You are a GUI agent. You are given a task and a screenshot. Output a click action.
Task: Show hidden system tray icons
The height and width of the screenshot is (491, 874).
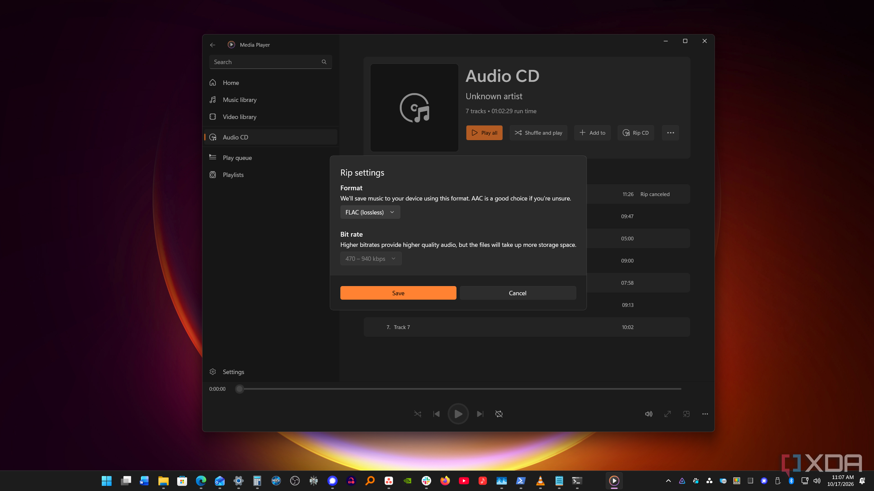click(668, 481)
